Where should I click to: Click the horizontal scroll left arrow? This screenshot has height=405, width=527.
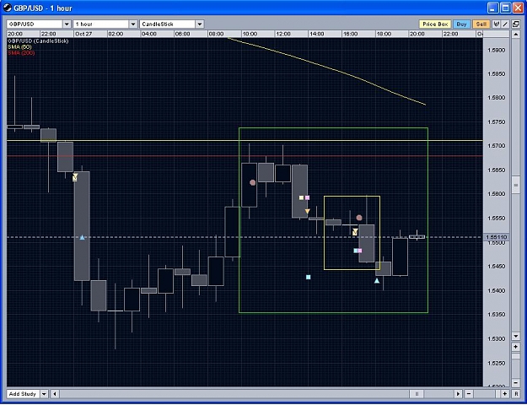tap(55, 394)
